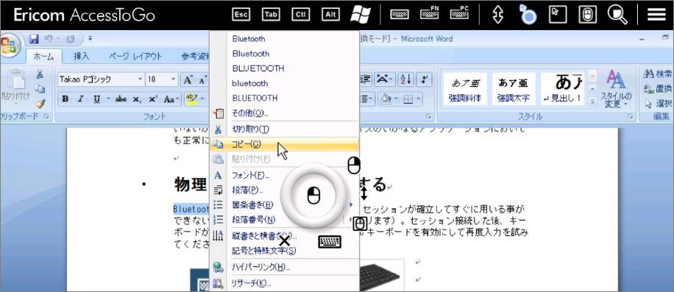This screenshot has height=292, width=674.
Task: Show the FN function keyboard
Action: coord(430,13)
